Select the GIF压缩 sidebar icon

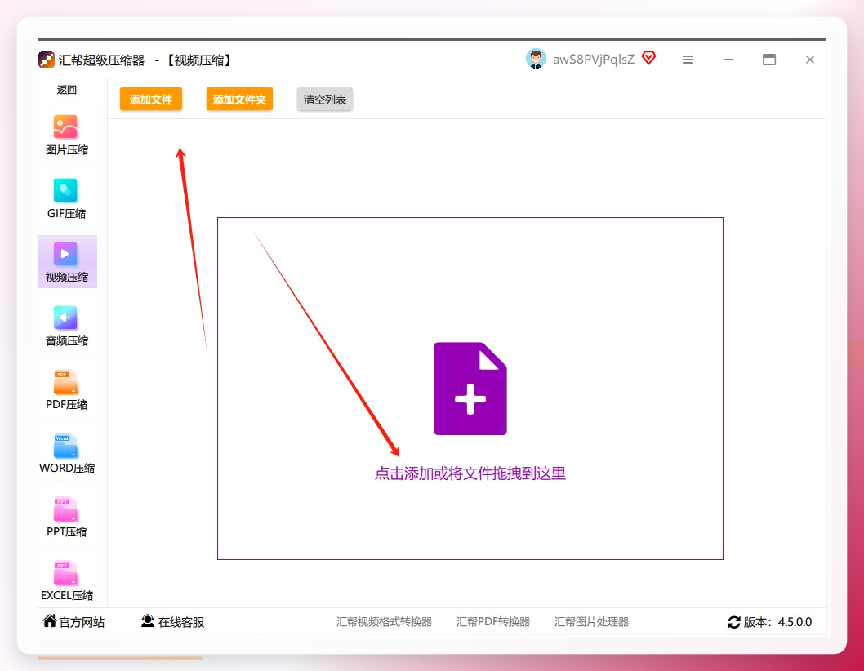click(65, 190)
